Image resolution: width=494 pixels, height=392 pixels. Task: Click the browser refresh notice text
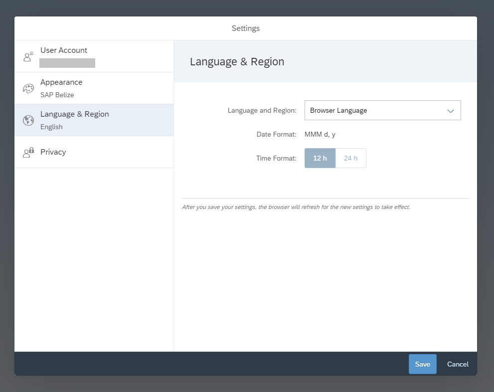tap(296, 207)
